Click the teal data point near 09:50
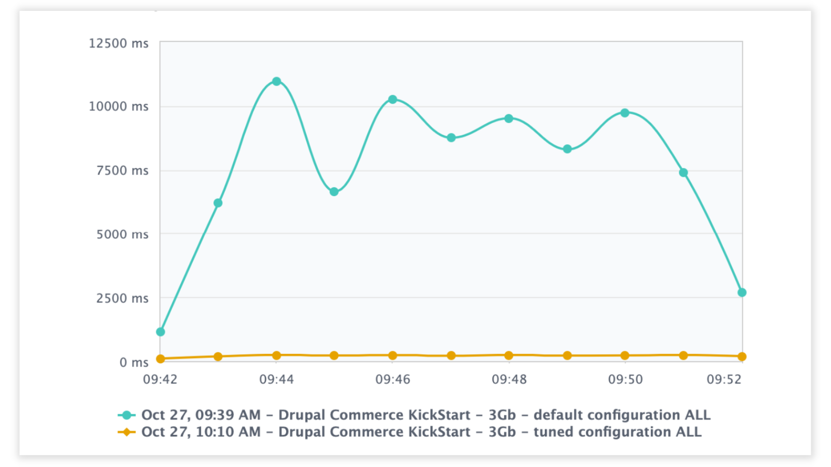The image size is (831, 467). [x=625, y=112]
